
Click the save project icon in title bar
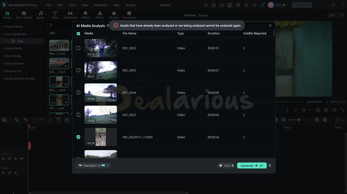click(x=238, y=5)
